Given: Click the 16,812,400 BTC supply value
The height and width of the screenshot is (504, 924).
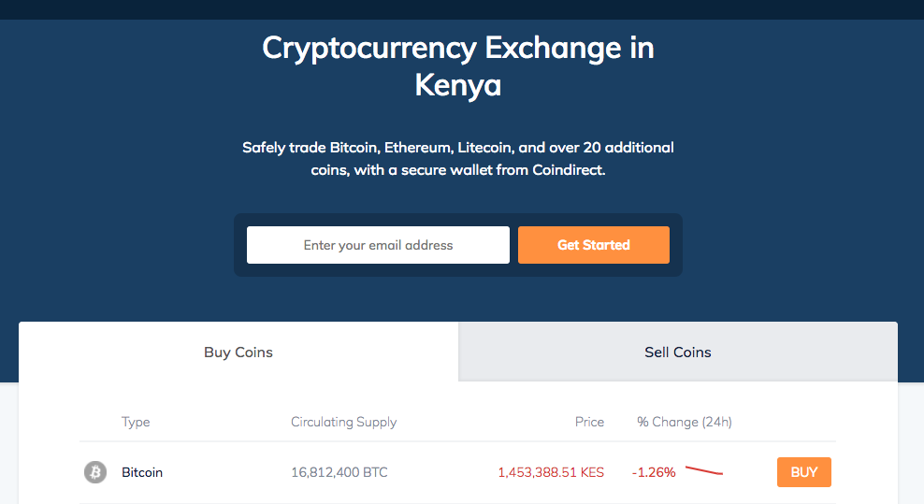Looking at the screenshot, I should point(339,472).
